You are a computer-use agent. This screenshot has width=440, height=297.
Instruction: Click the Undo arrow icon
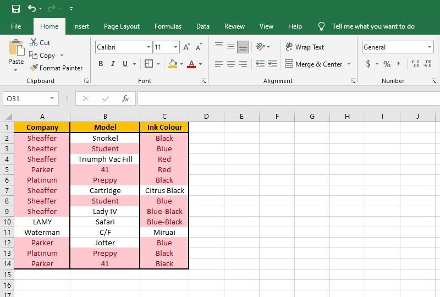(x=32, y=9)
